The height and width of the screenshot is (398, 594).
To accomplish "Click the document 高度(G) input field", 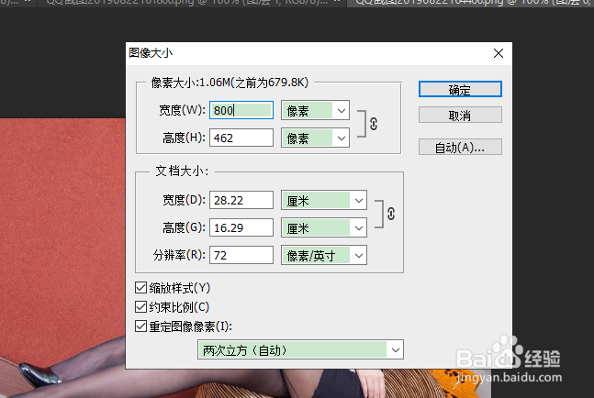I will click(241, 227).
